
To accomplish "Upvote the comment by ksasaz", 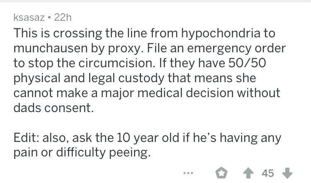I will [248, 173].
